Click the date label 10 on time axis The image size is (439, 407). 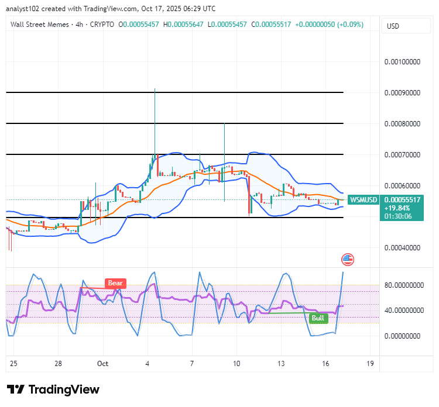236,364
